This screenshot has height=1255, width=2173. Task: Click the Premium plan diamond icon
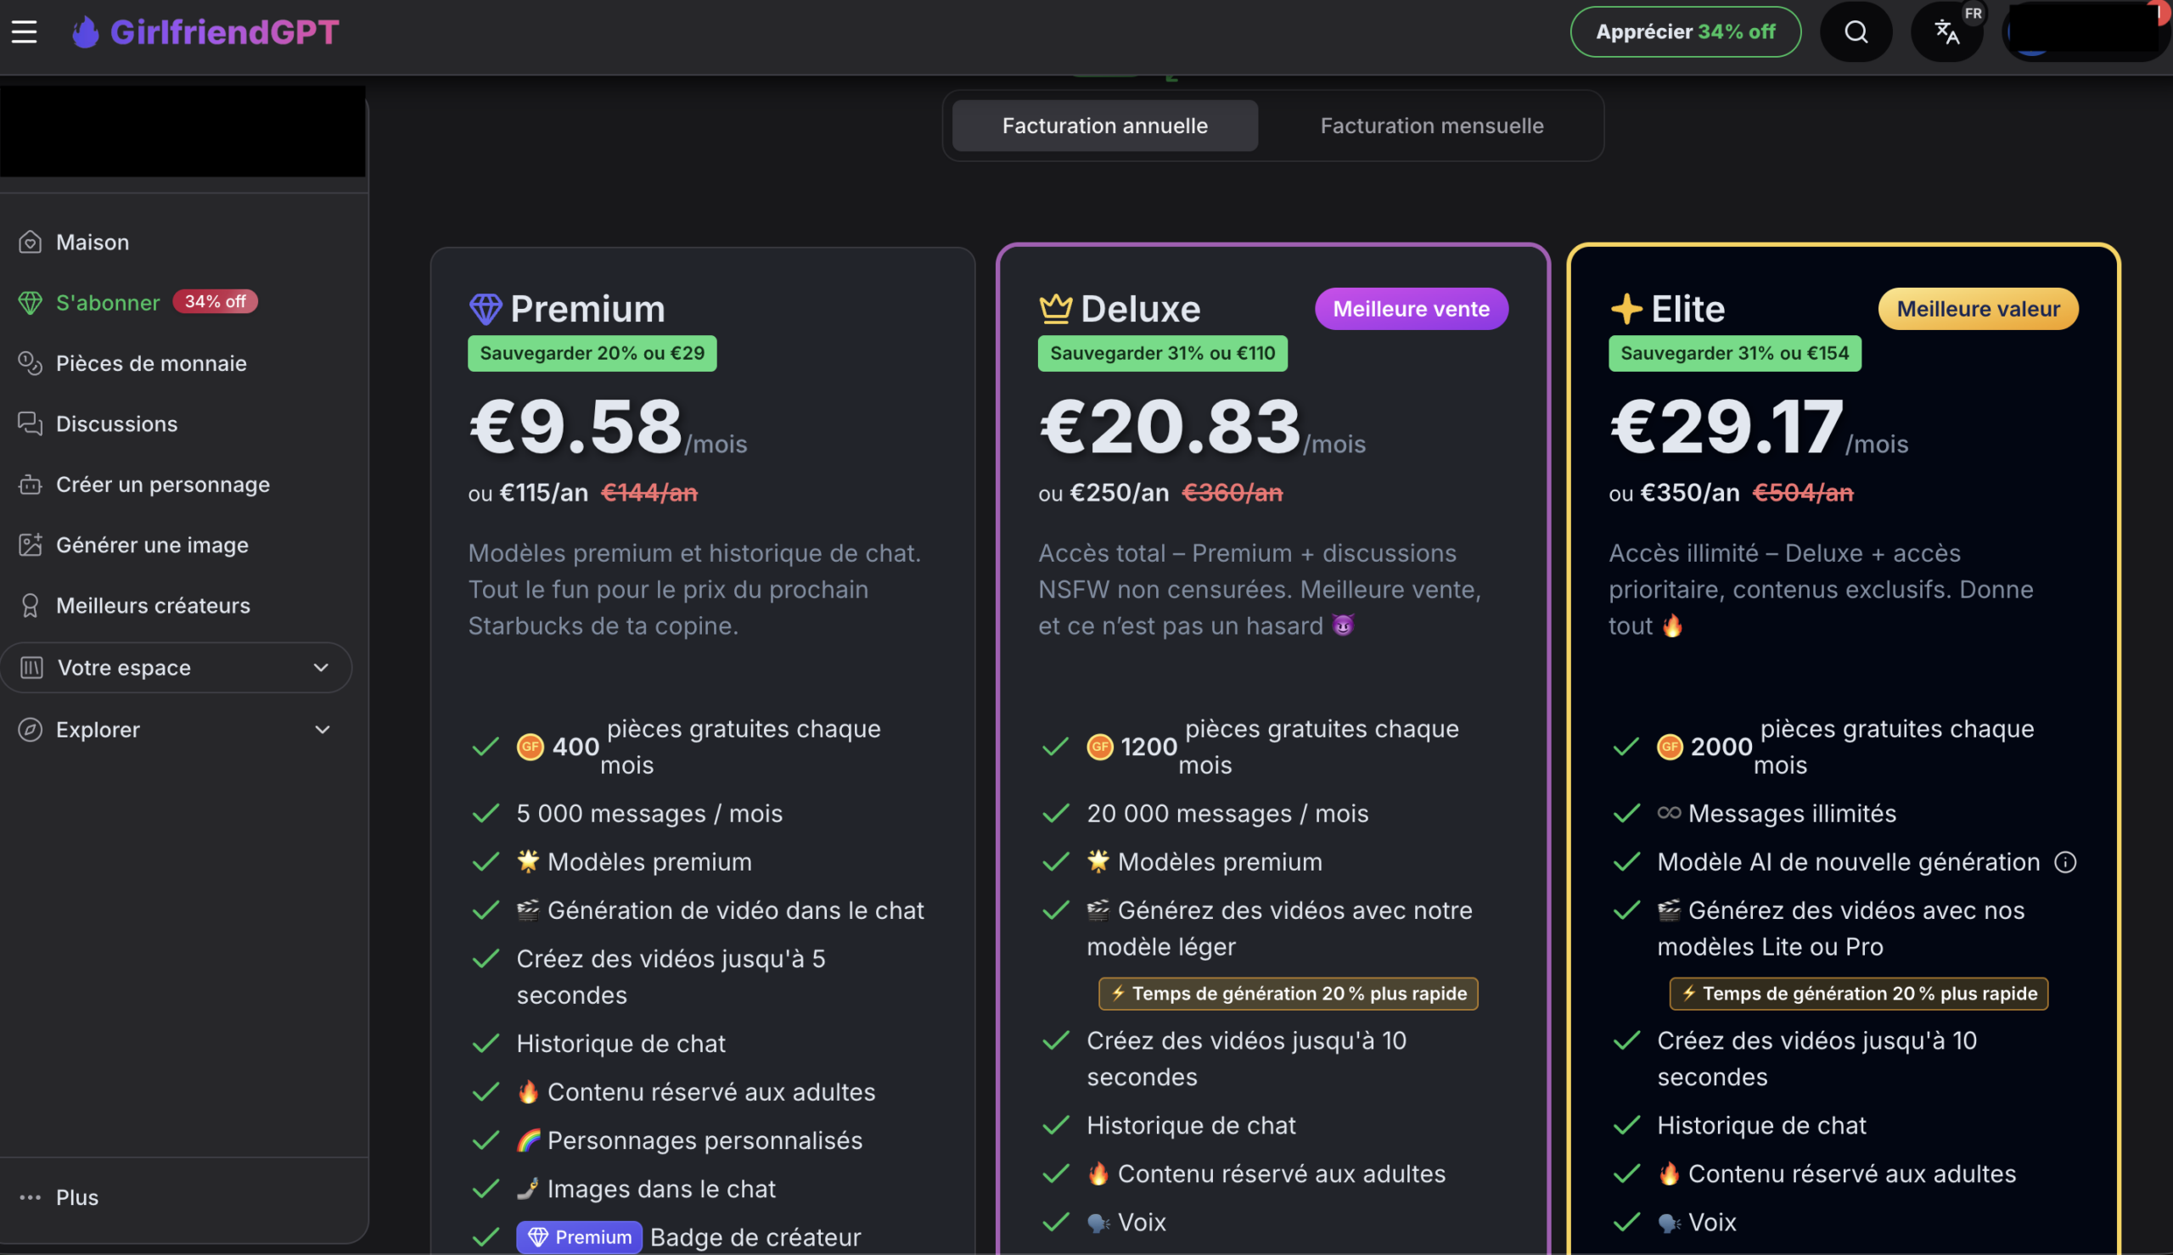(x=486, y=309)
